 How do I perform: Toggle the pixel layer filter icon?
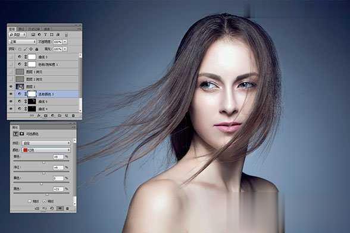point(33,35)
